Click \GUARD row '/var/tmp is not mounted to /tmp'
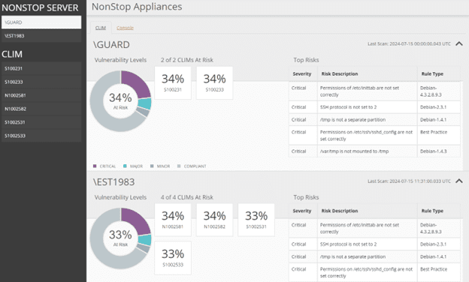The image size is (469, 282). click(x=374, y=151)
